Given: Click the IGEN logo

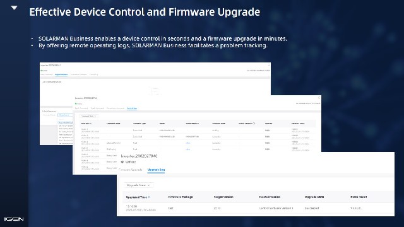Looking at the screenshot, I should [x=14, y=219].
